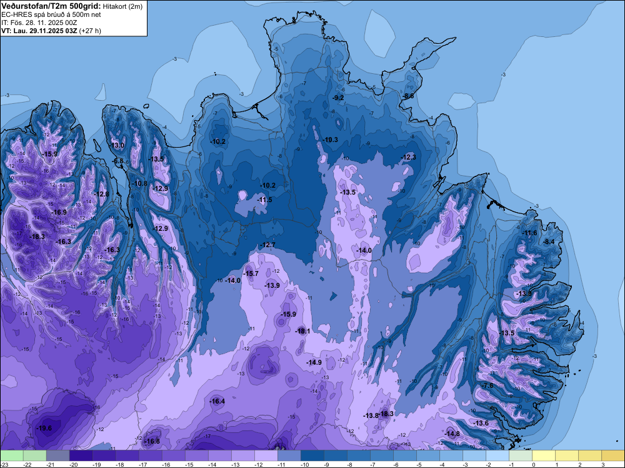Select the -16.4 temperature value
Image resolution: width=625 pixels, height=468 pixels.
[217, 402]
